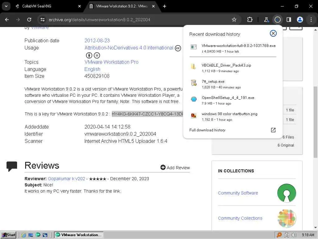Viewport: 318px width, 239px height.
Task: Open the Windows Start button
Action: (x=8, y=235)
